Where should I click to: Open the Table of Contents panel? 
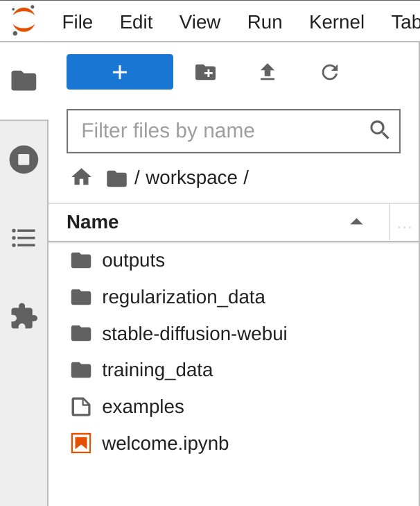click(x=24, y=238)
